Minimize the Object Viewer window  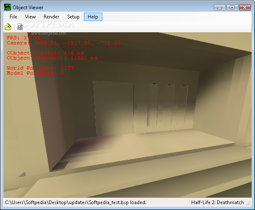pyautogui.click(x=219, y=8)
